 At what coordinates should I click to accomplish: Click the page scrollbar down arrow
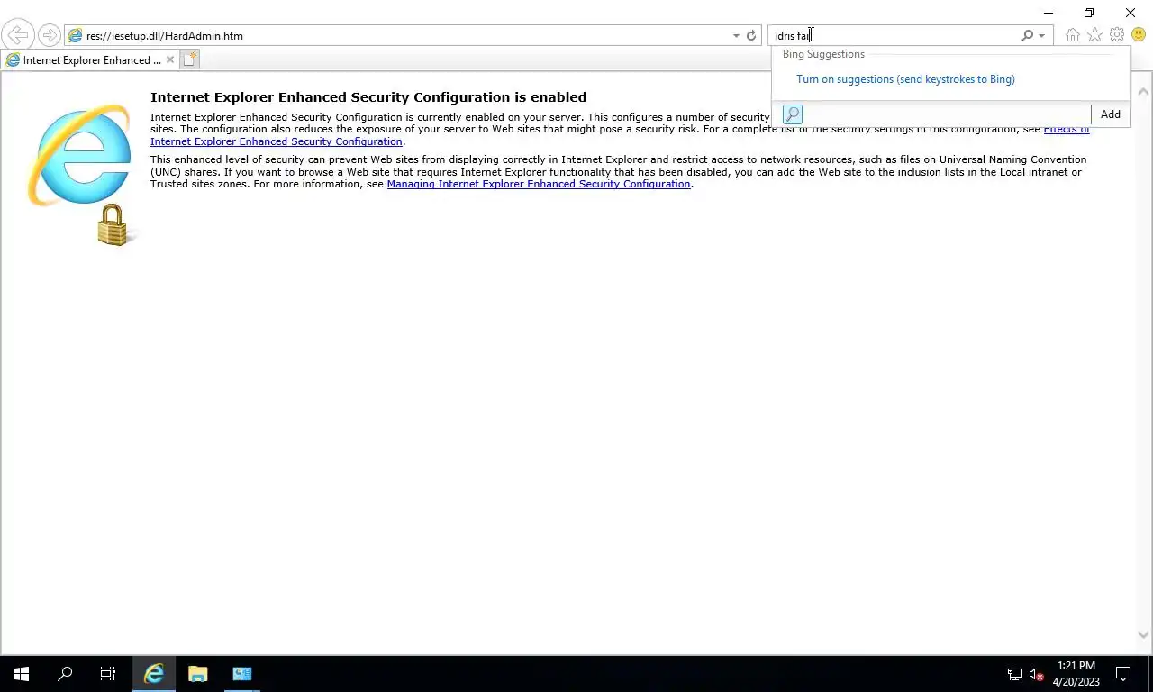click(1144, 634)
